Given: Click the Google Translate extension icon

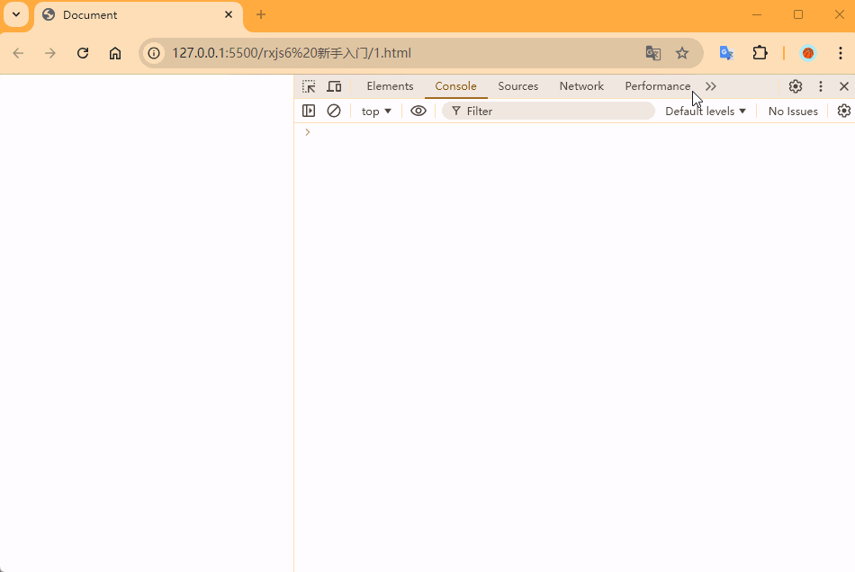Looking at the screenshot, I should coord(726,53).
